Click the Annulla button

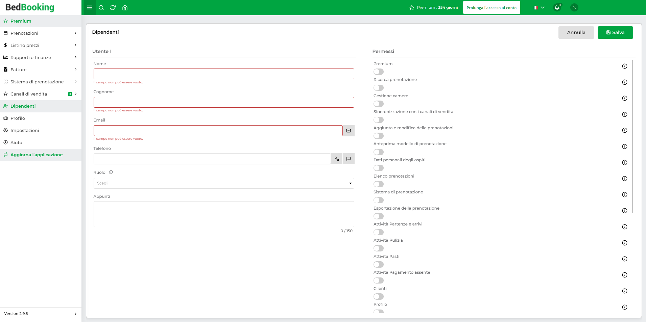click(x=576, y=32)
